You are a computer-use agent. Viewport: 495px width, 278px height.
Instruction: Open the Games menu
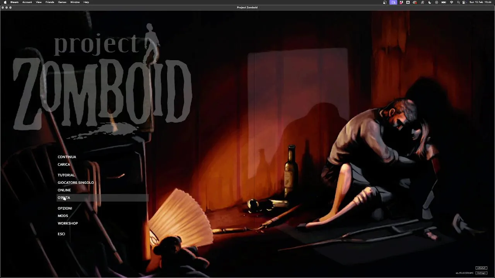click(62, 2)
